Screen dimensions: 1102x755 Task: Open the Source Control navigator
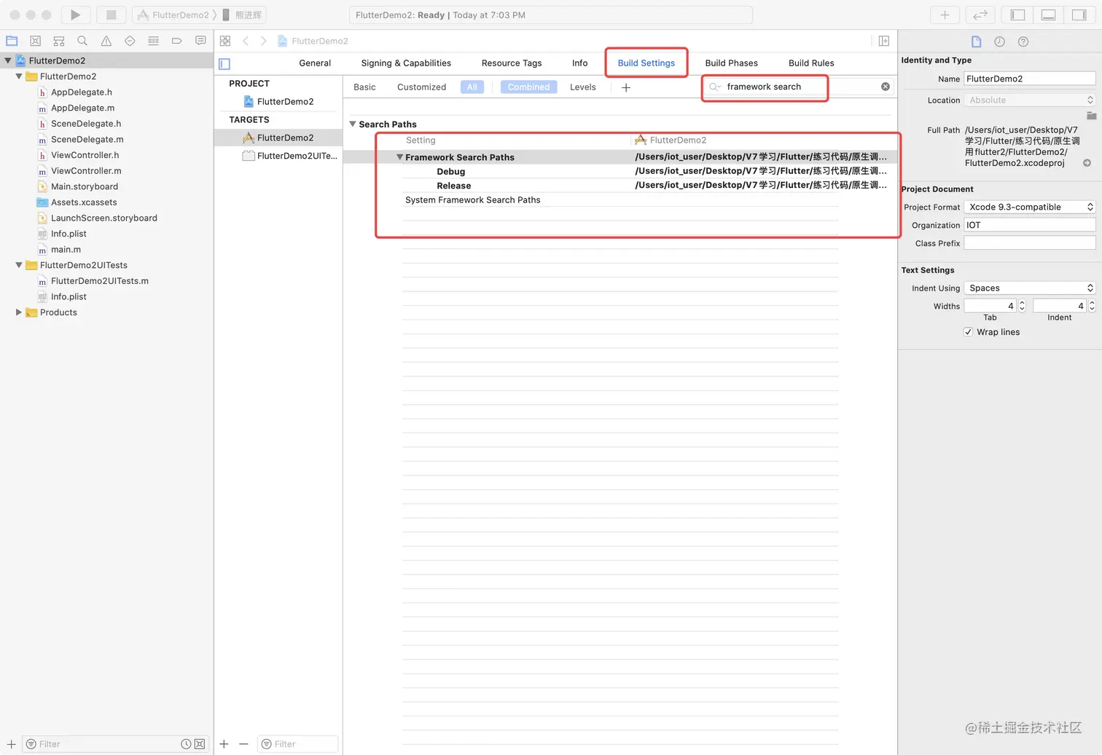point(35,41)
